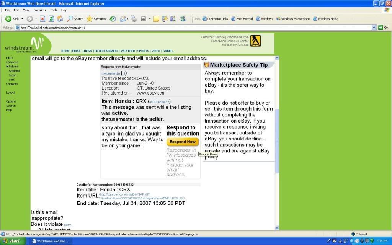Collapse the Folders tree in sidebar

pos(7,66)
